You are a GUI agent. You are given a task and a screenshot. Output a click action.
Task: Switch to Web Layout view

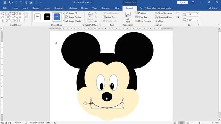[188, 123]
